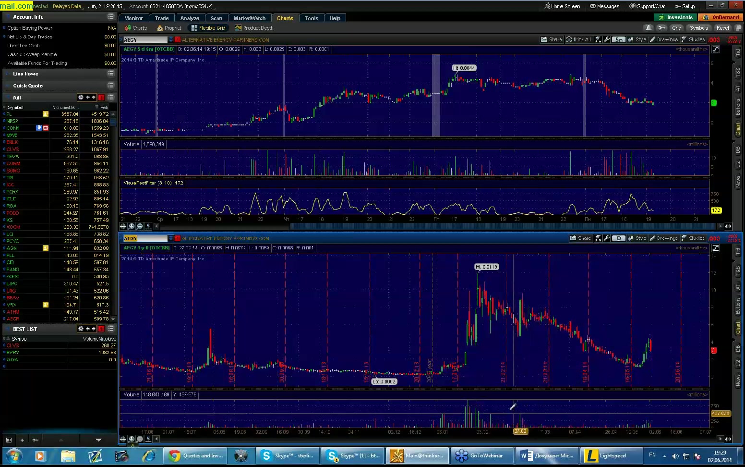Screen dimensions: 745x467
Task: Open Account Info panel menu icon
Action: [x=111, y=17]
